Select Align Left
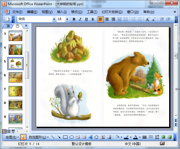 101,19
